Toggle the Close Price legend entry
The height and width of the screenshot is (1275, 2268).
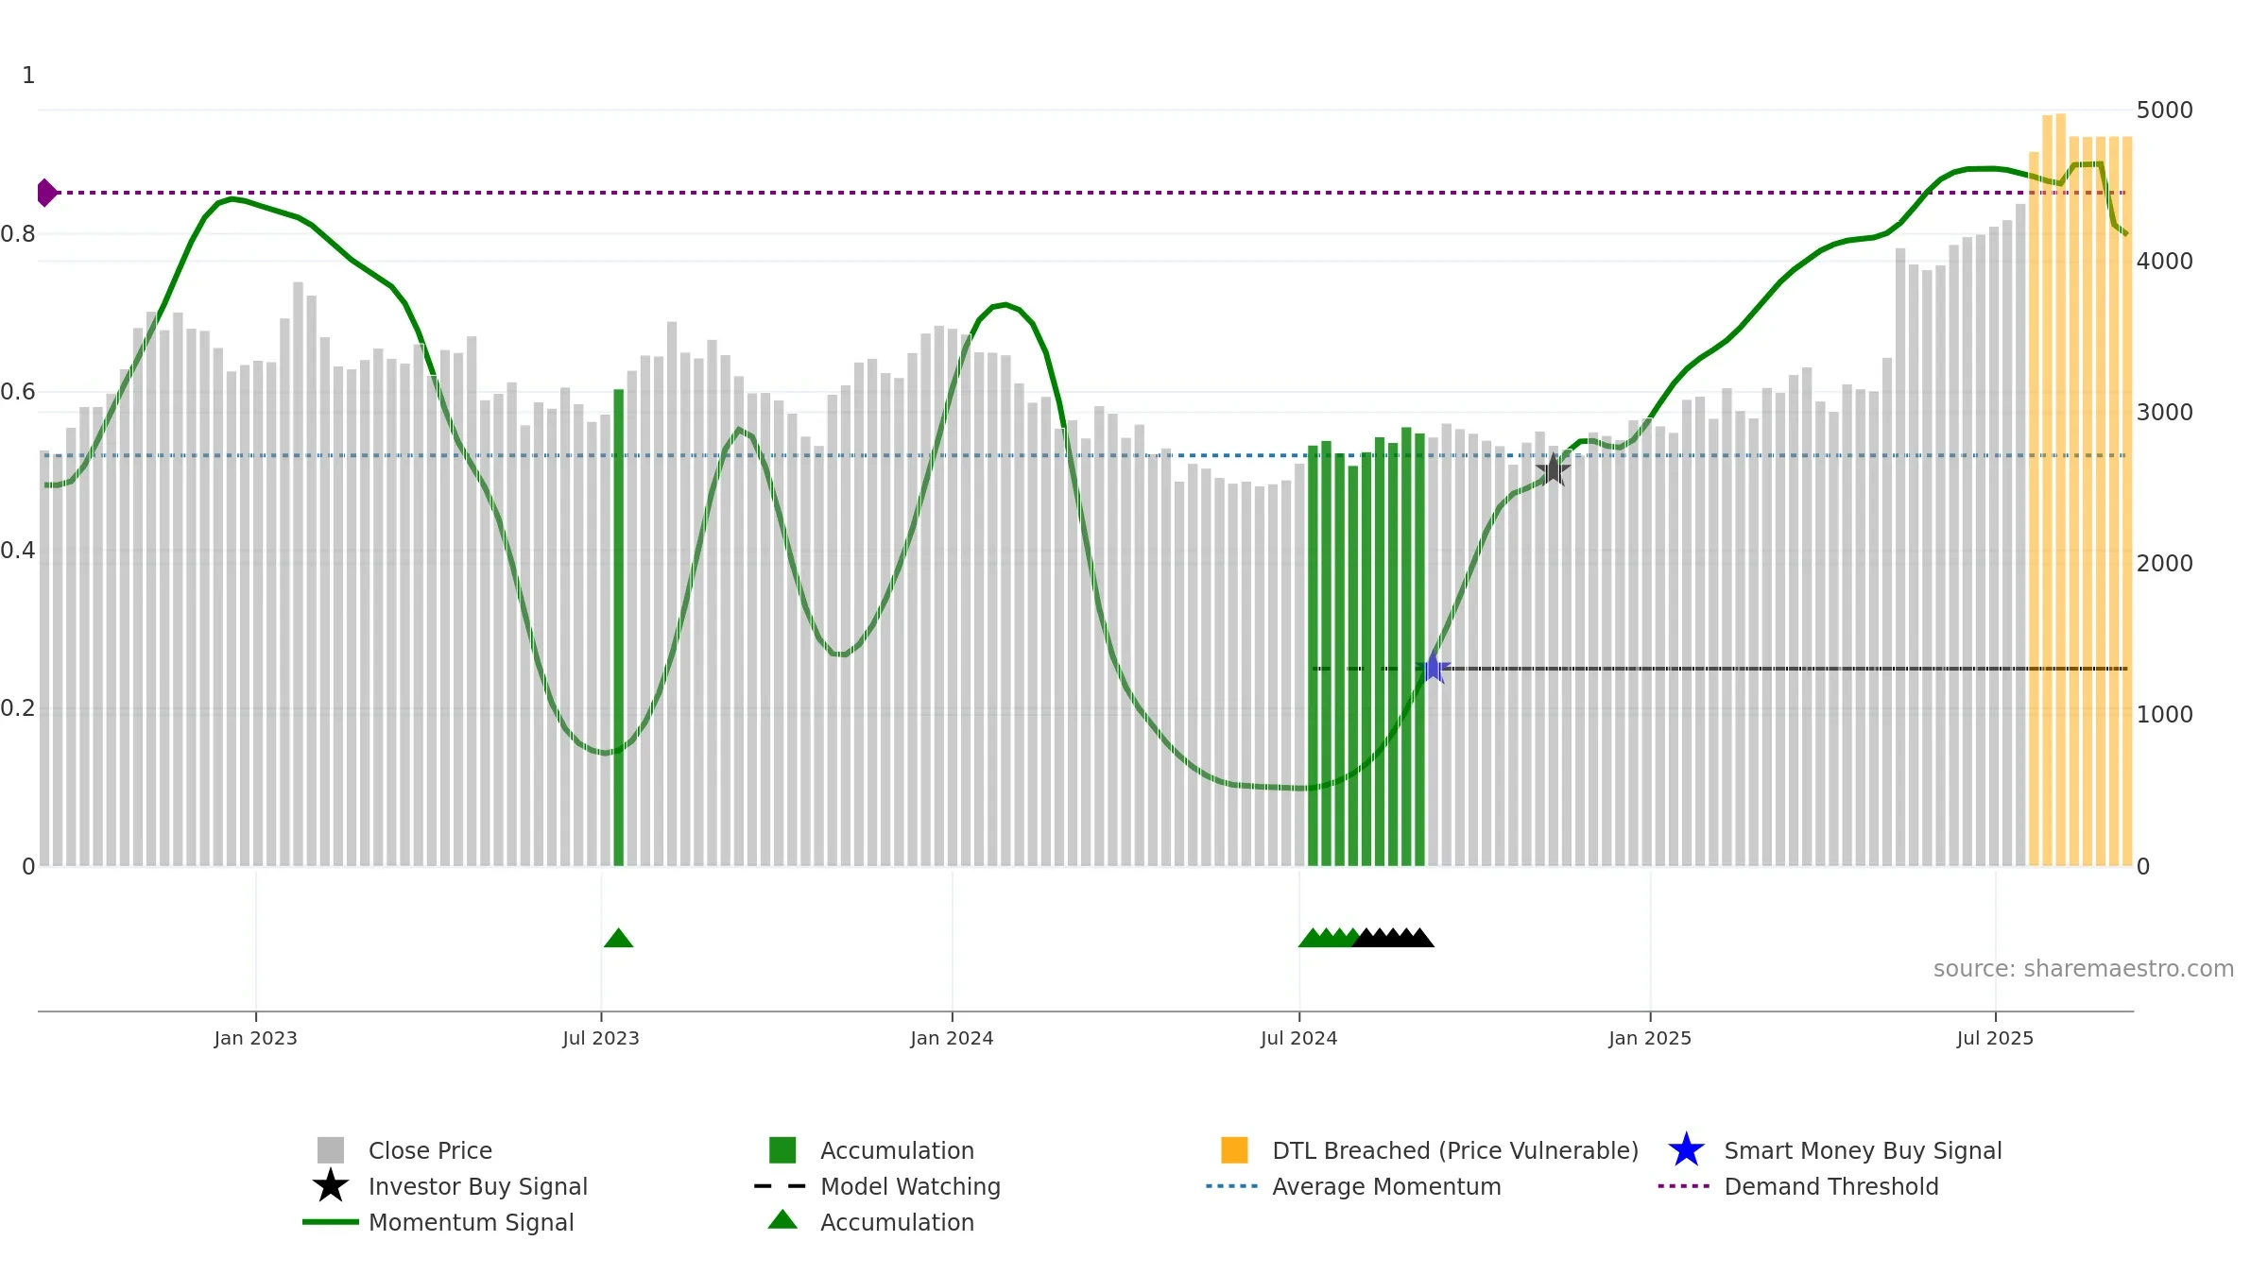404,1150
